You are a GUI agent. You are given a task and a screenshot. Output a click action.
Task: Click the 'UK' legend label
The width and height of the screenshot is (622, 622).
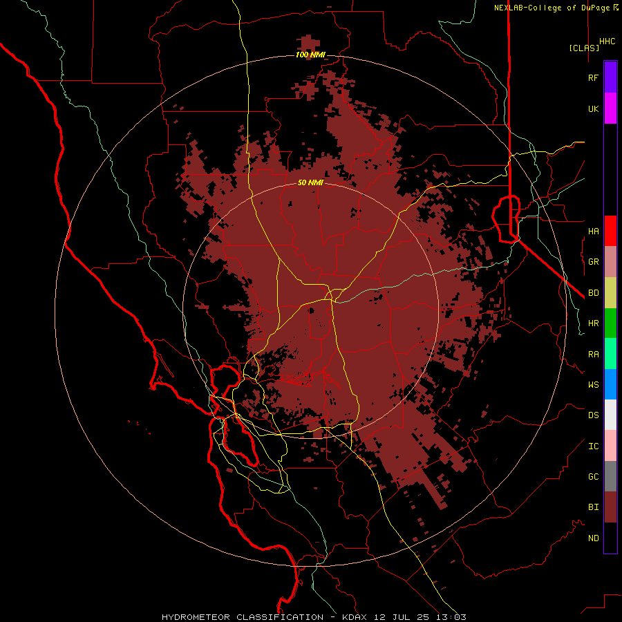click(593, 109)
